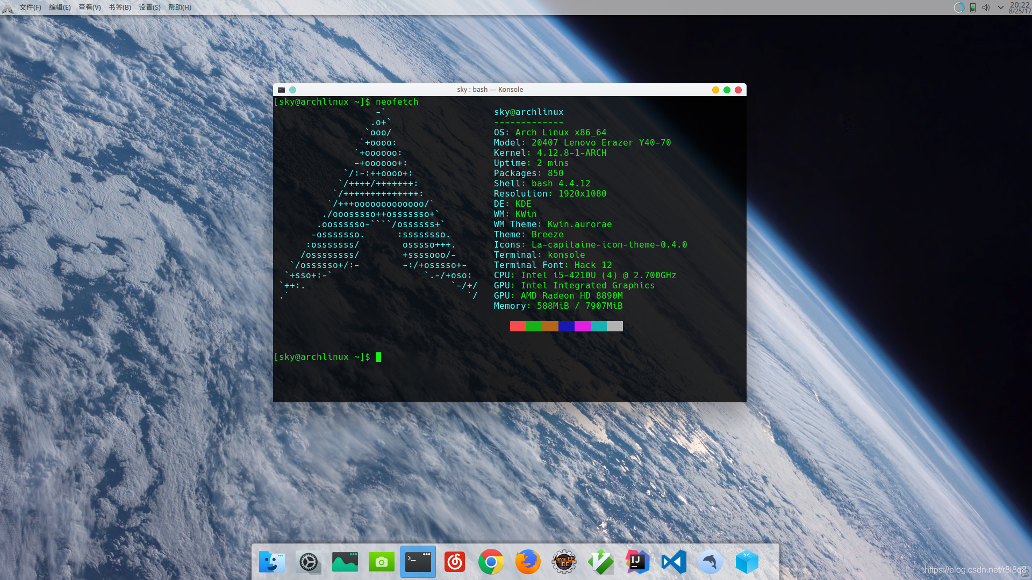Expand the hidden system tray icons arrow
Viewport: 1032px width, 580px height.
pos(1001,8)
